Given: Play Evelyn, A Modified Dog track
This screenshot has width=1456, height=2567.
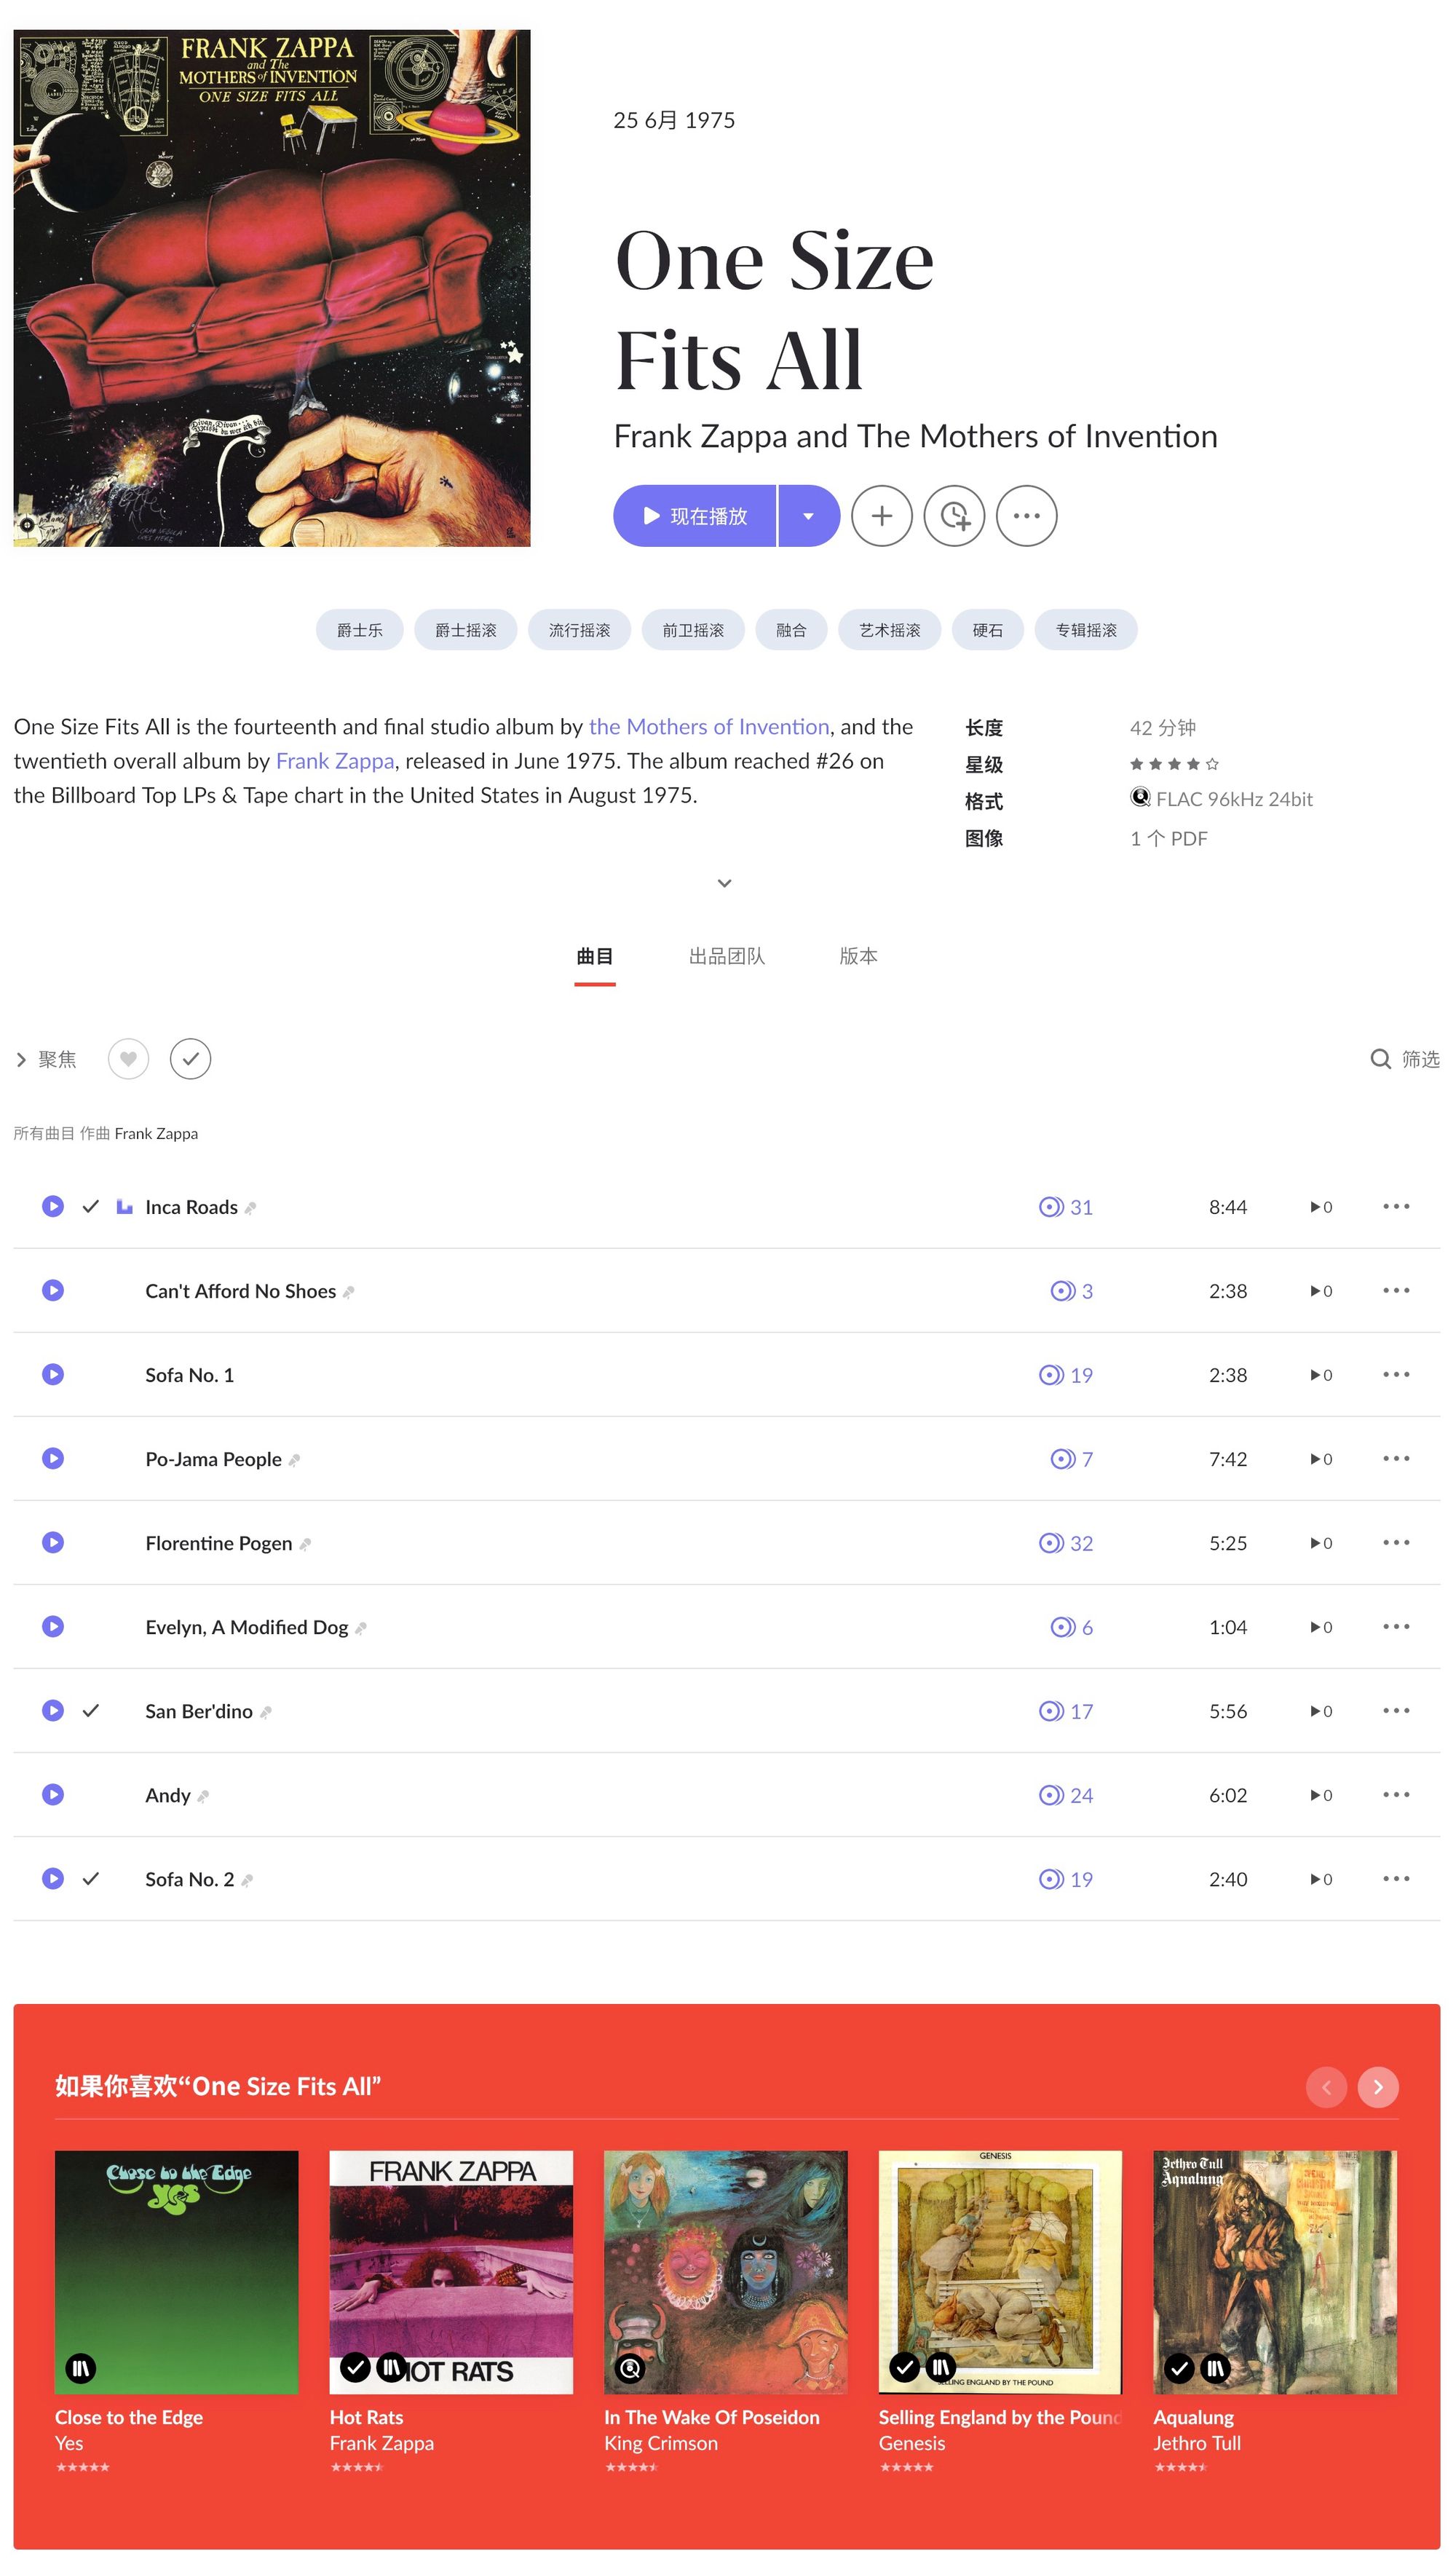Looking at the screenshot, I should [53, 1626].
